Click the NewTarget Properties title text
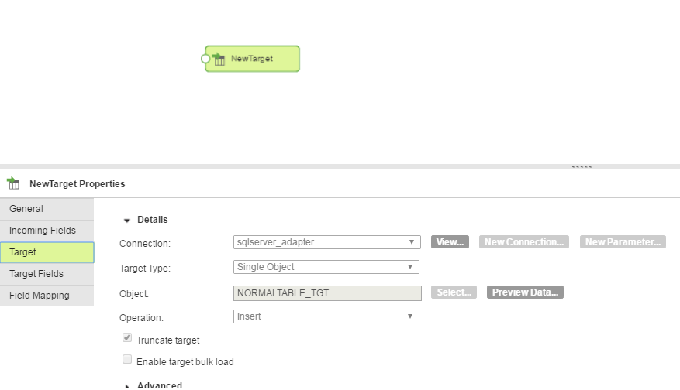The height and width of the screenshot is (390, 680). coord(78,184)
